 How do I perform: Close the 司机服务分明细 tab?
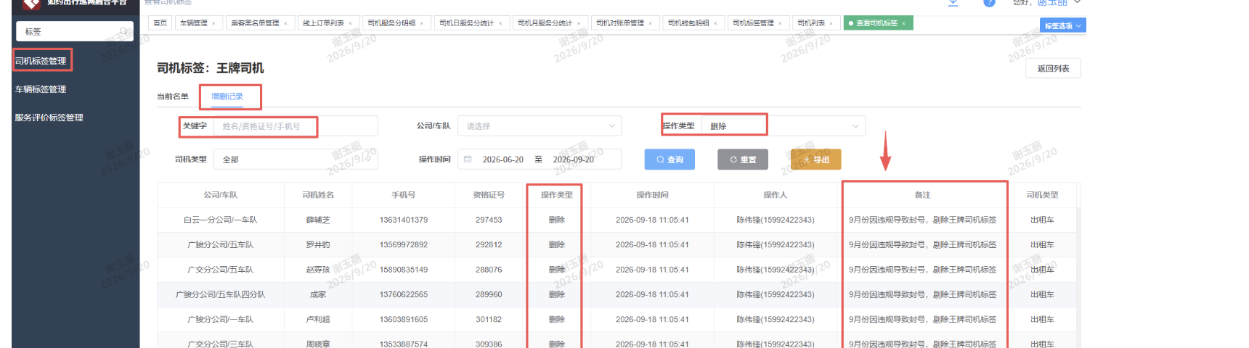tap(422, 23)
